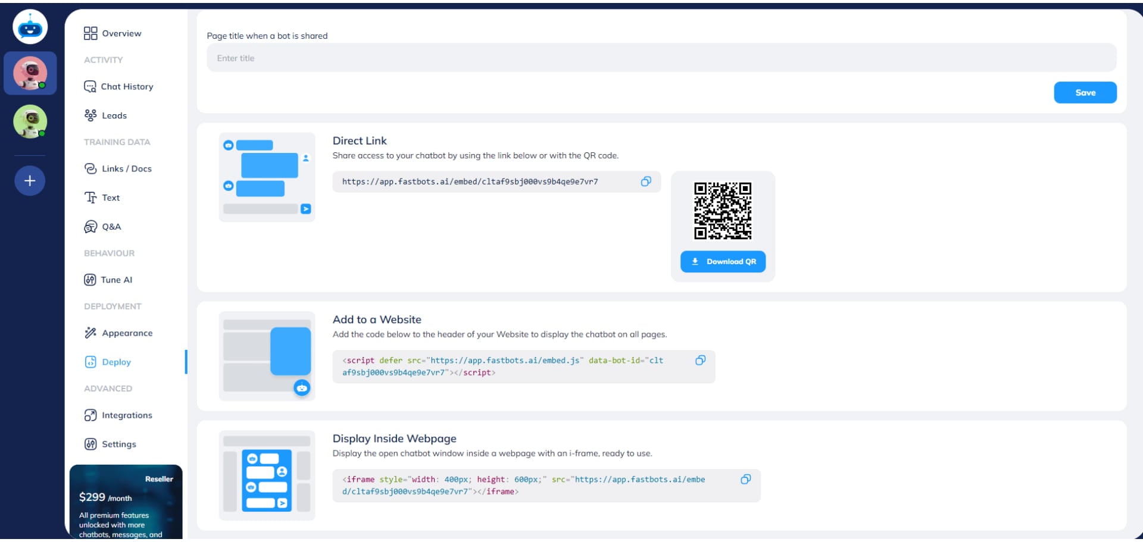
Task: Download the chatbot QR code
Action: (x=723, y=261)
